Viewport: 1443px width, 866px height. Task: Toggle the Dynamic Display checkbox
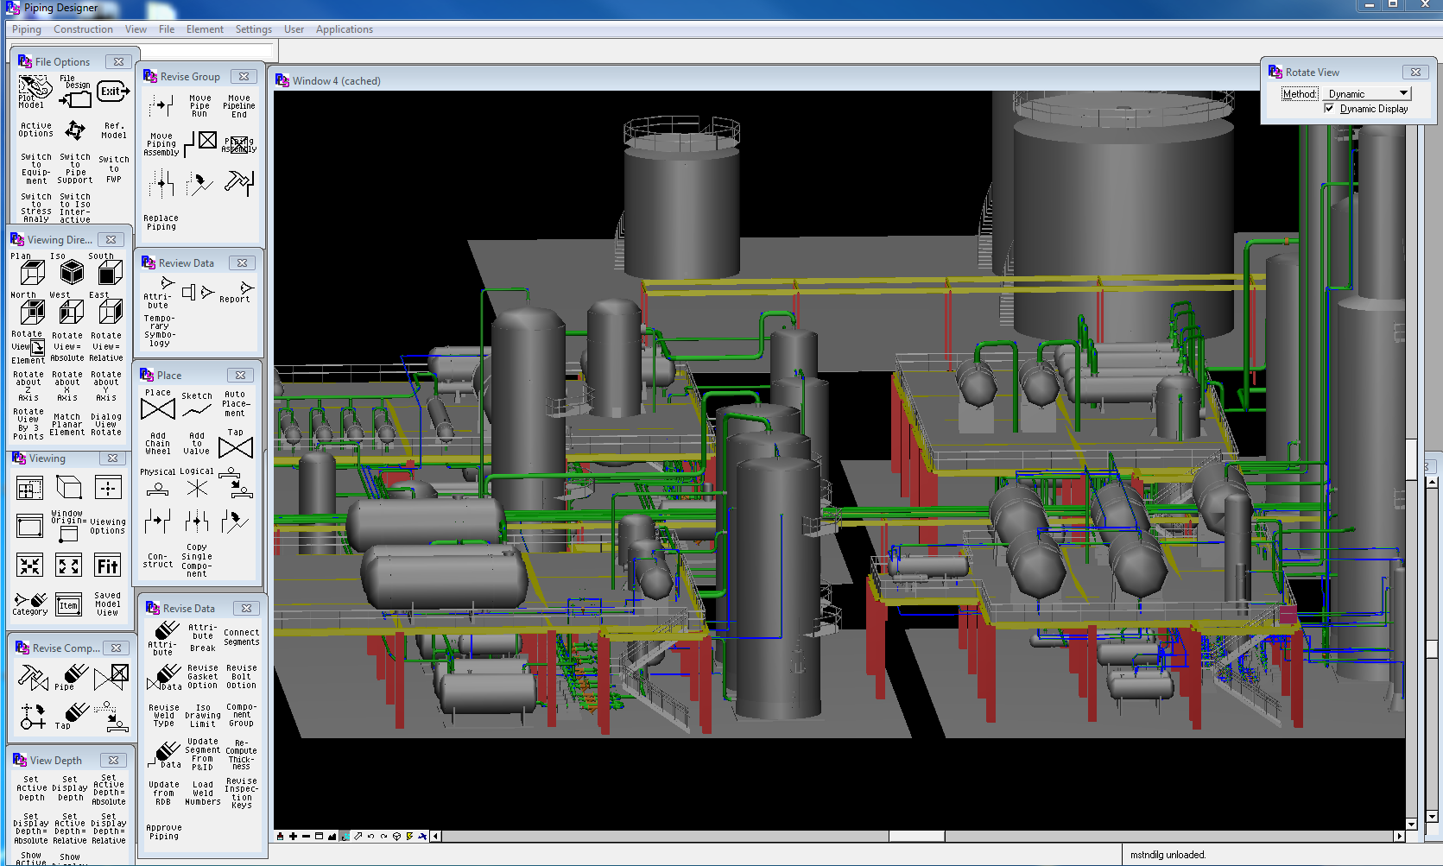click(1329, 109)
